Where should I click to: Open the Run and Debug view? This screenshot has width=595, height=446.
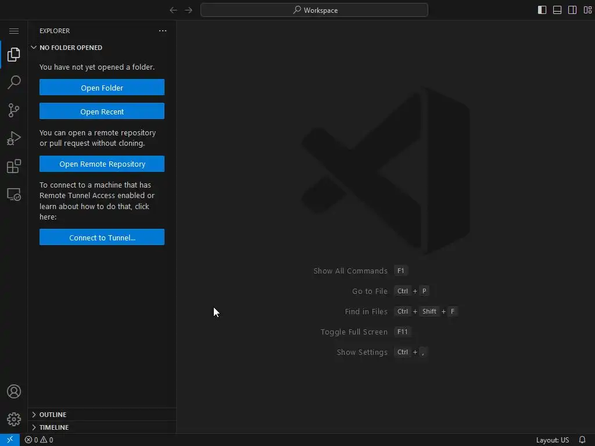(x=14, y=138)
